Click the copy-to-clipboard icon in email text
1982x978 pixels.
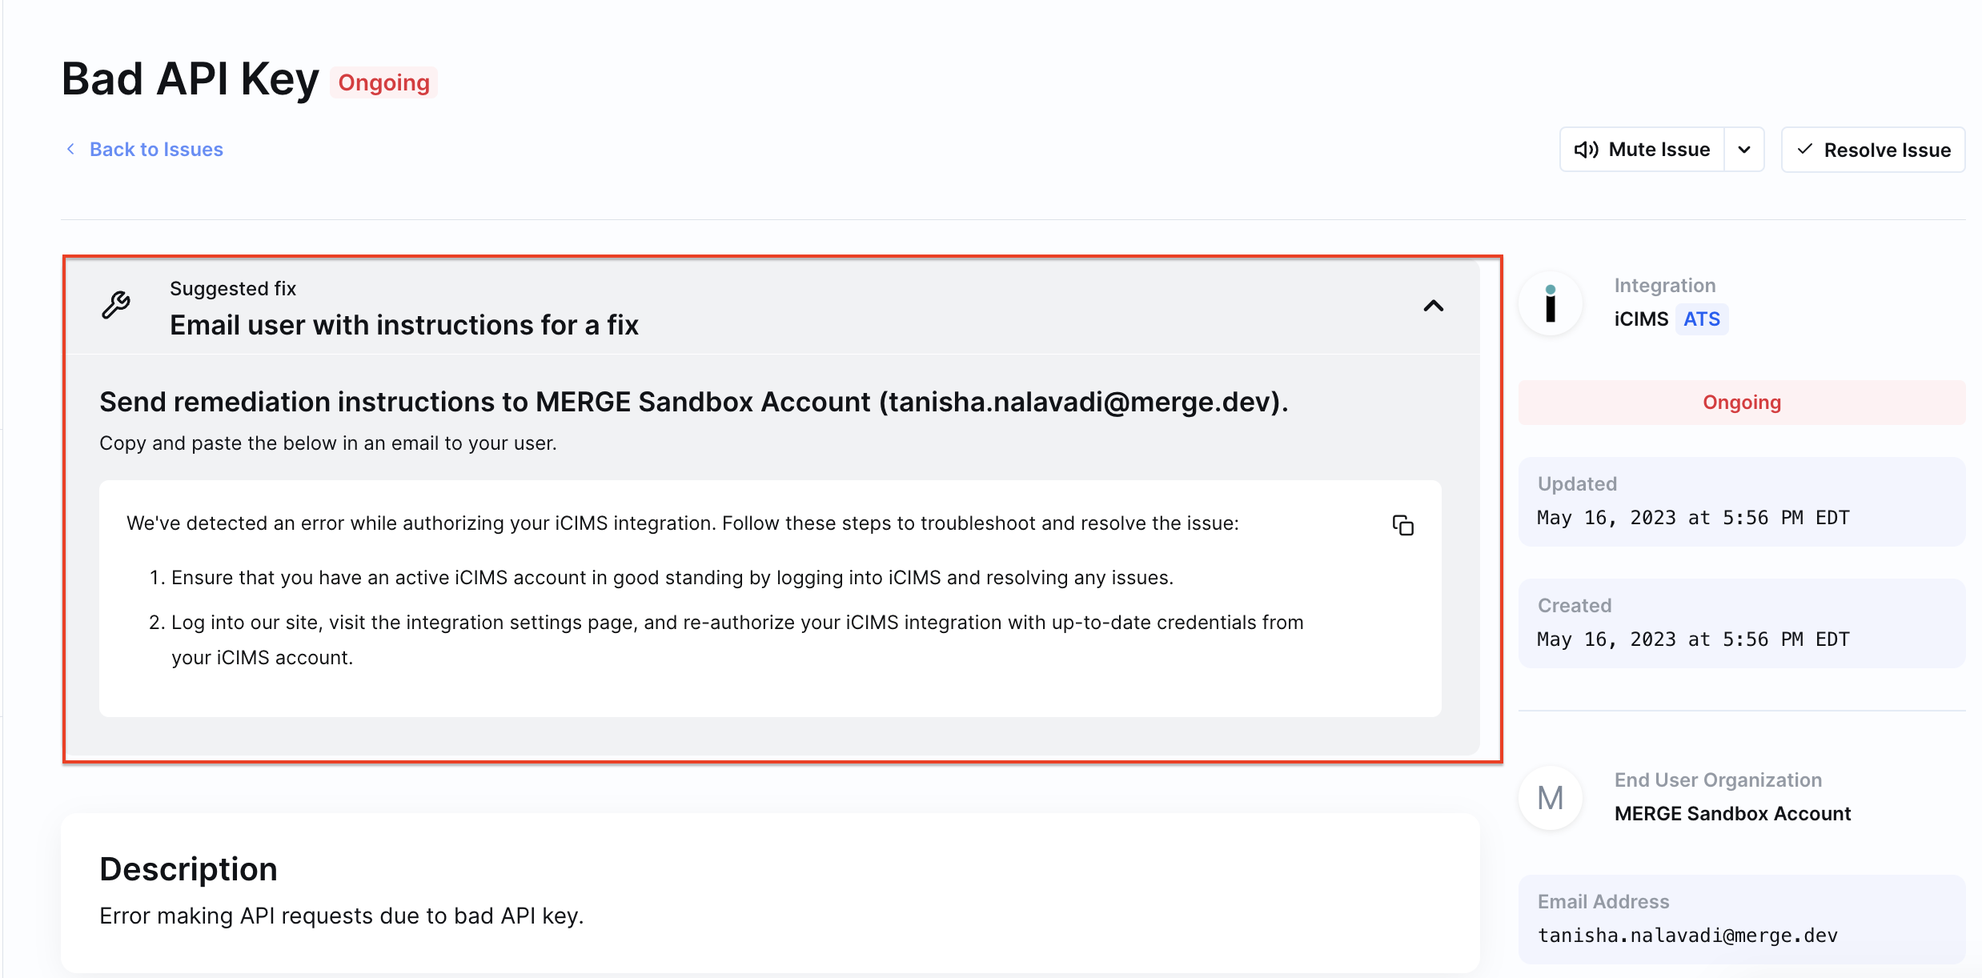tap(1402, 525)
